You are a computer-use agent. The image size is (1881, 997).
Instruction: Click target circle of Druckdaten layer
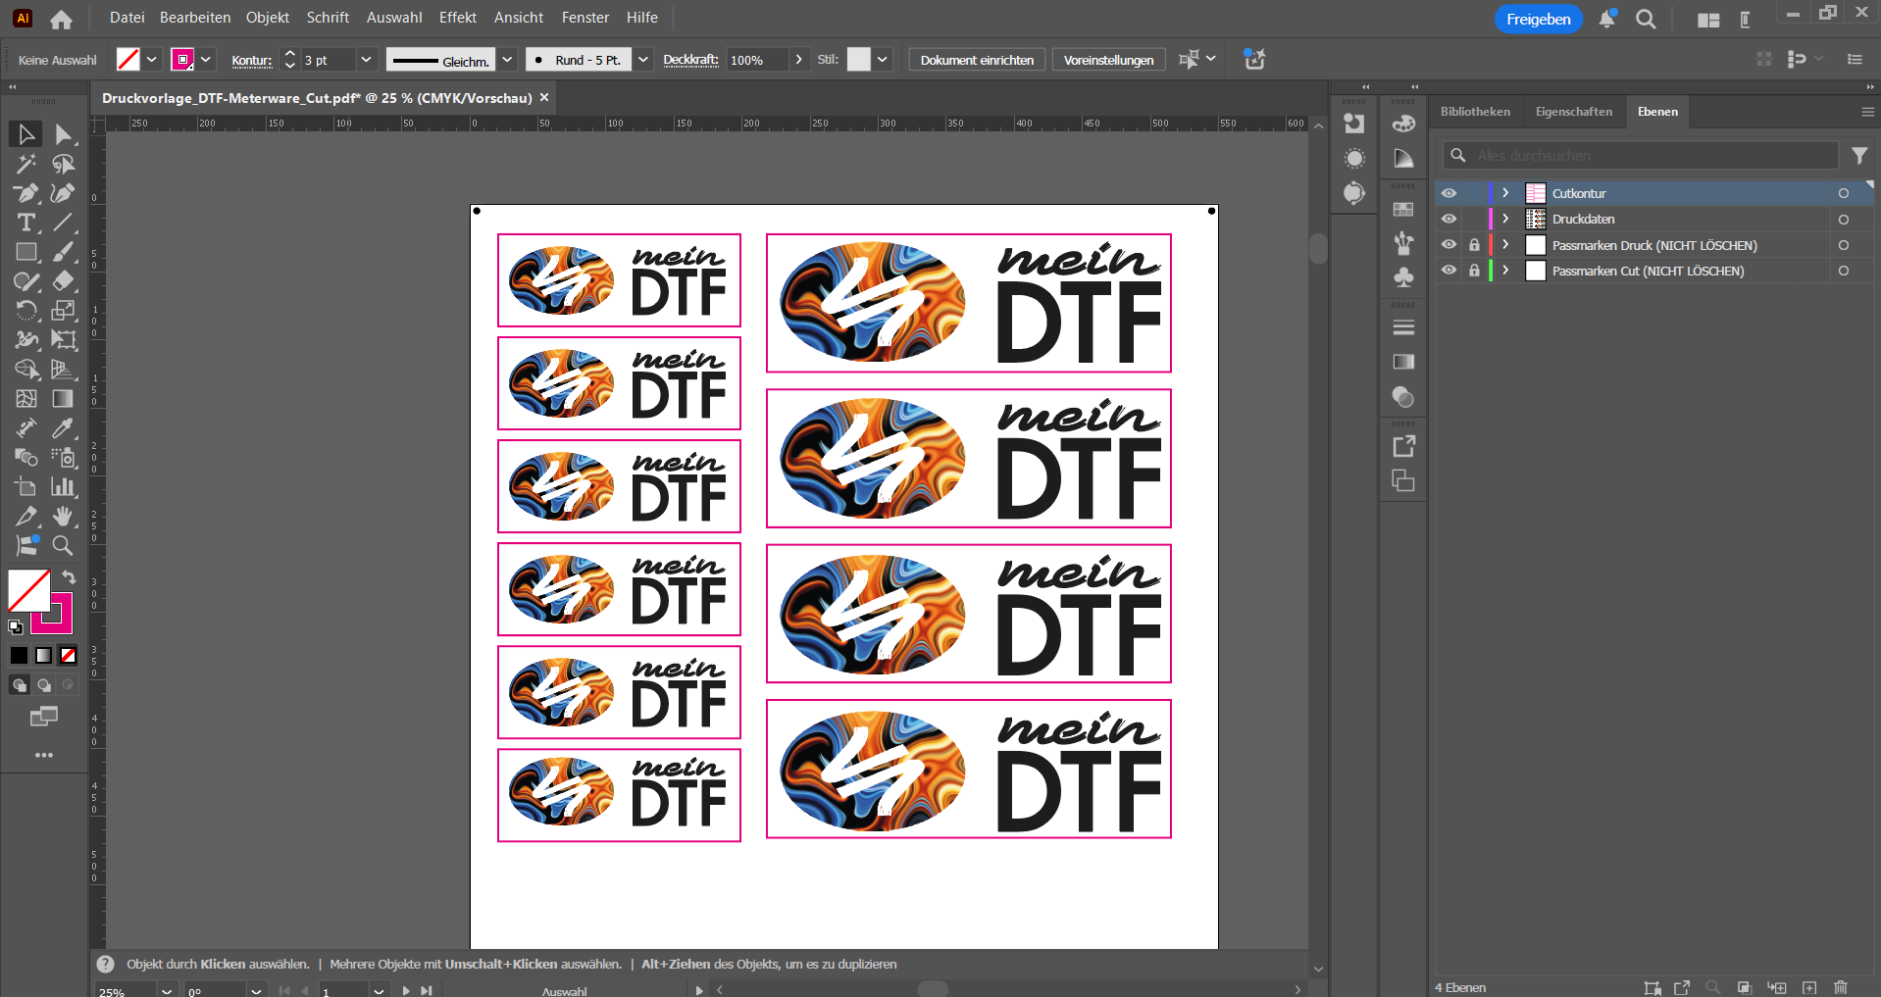pos(1844,220)
